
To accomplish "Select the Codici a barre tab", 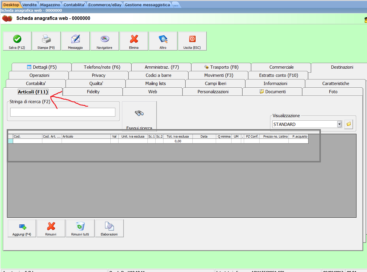I will pos(159,75).
